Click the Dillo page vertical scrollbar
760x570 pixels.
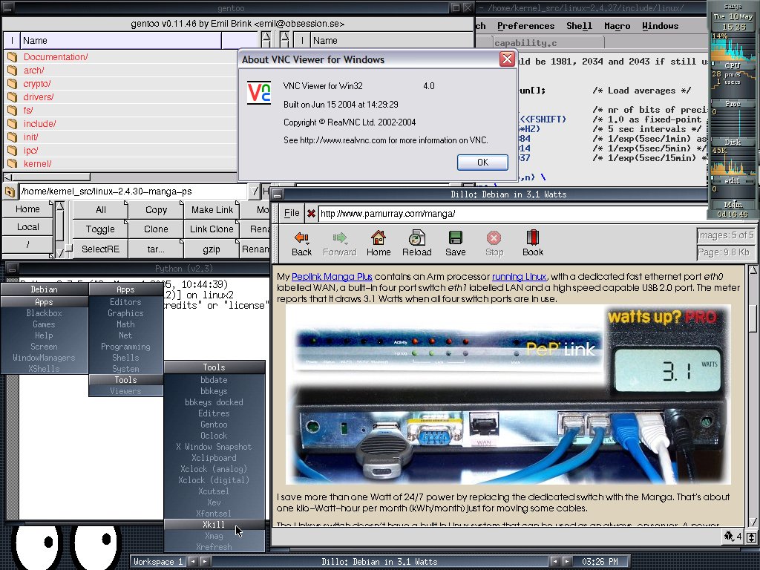pyautogui.click(x=753, y=396)
